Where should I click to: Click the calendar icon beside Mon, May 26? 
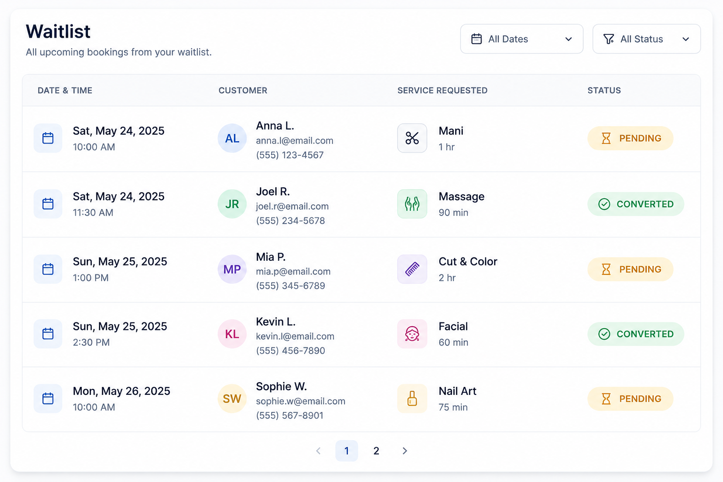(48, 399)
